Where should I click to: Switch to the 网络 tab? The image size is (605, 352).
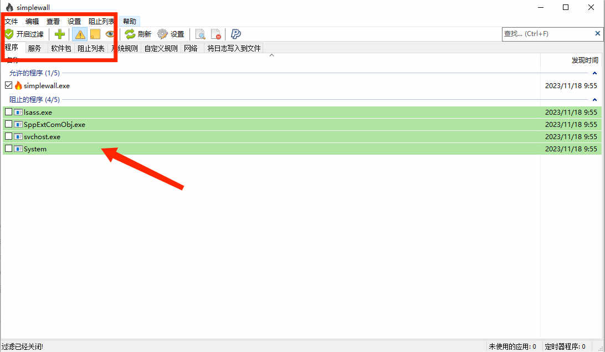[191, 48]
